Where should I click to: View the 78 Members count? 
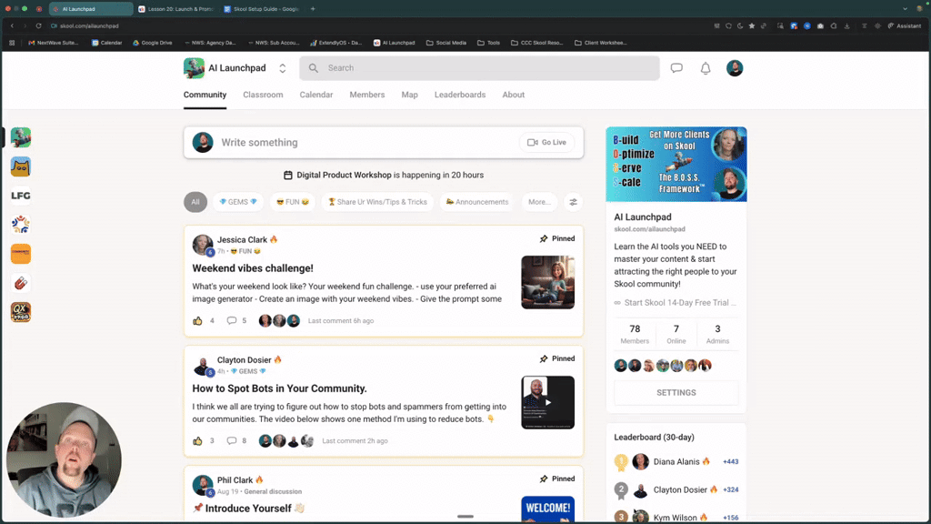[x=635, y=335]
